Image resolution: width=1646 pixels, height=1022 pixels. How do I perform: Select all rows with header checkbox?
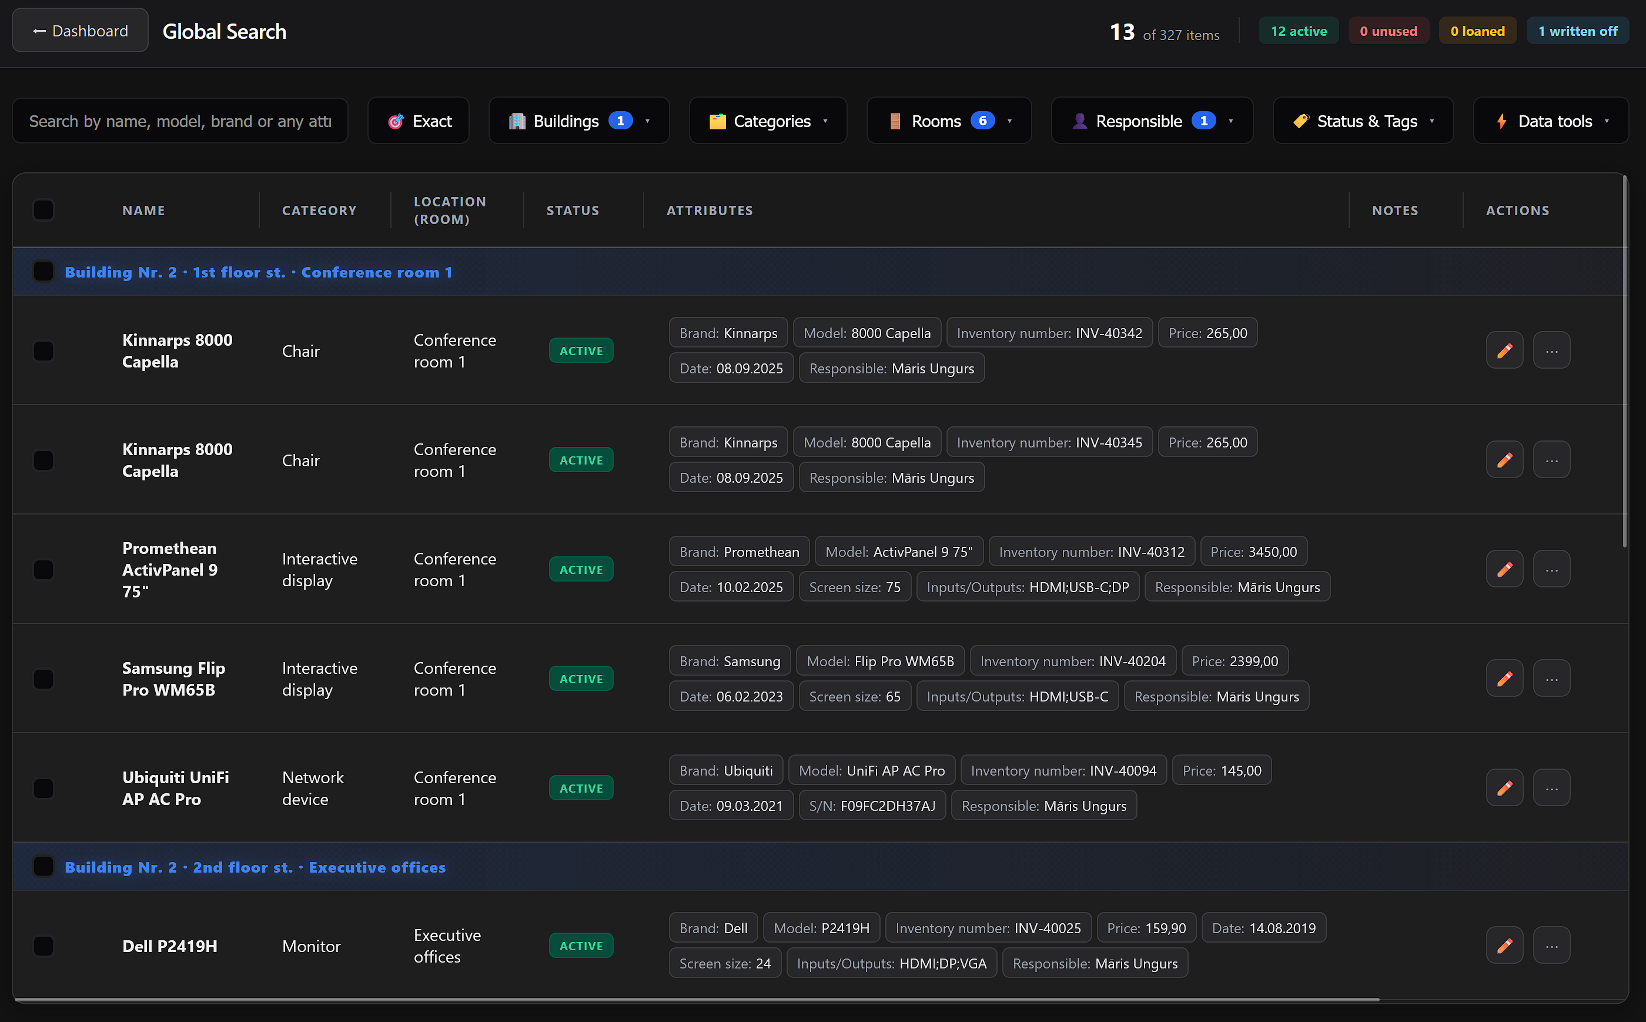tap(44, 210)
